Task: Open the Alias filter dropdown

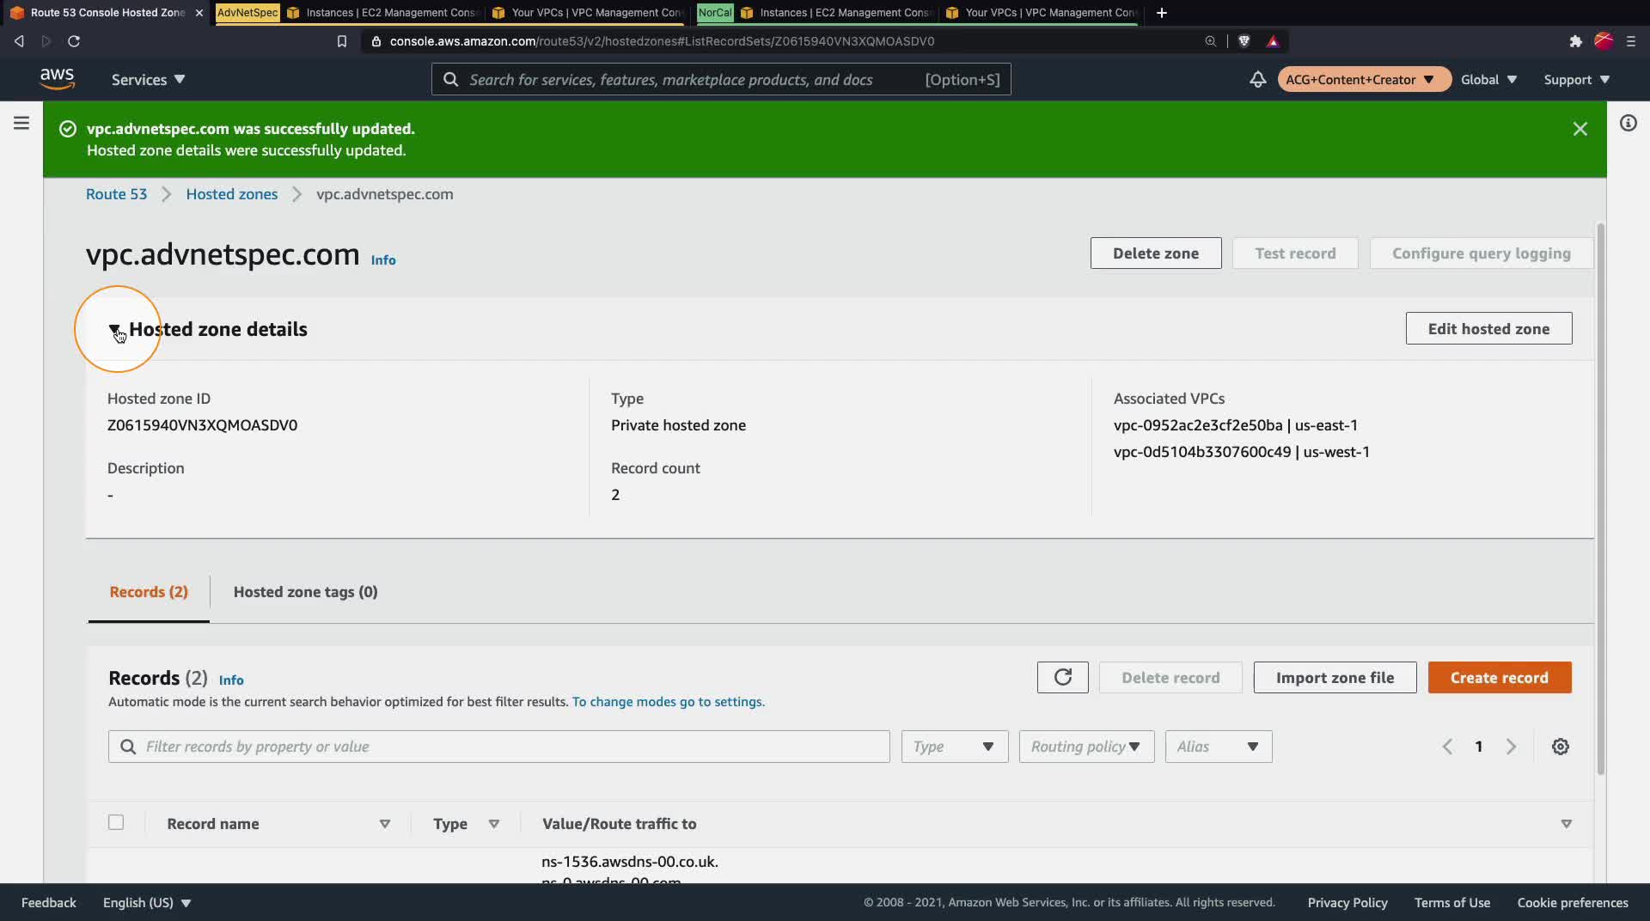Action: coord(1219,747)
